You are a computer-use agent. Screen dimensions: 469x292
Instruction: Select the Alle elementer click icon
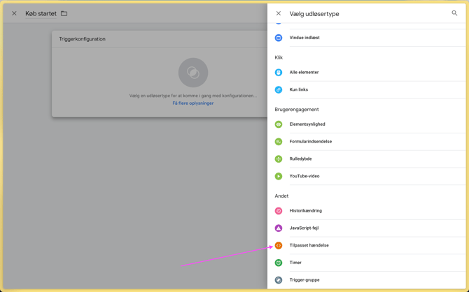point(279,73)
